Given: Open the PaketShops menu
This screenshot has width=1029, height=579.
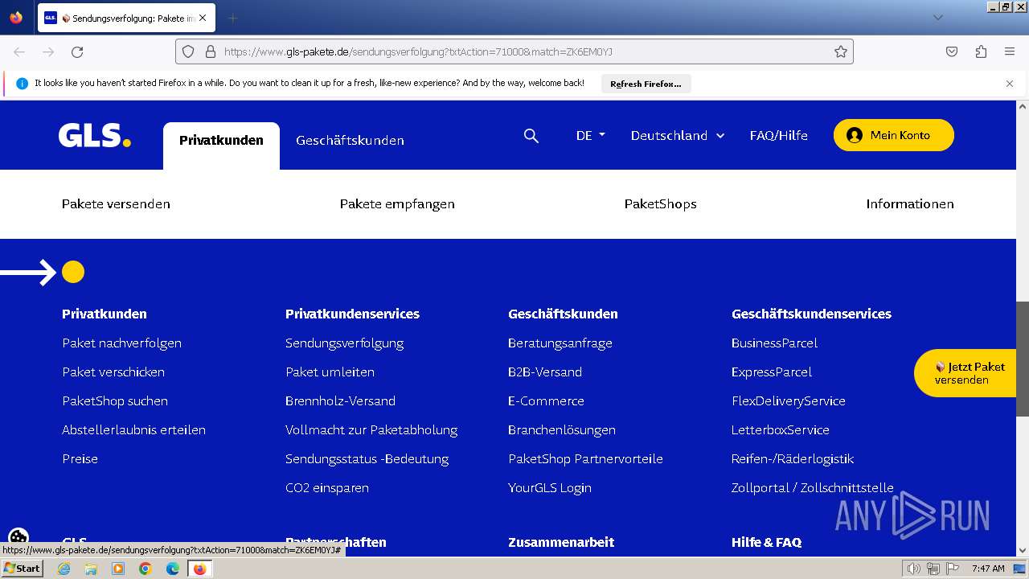Looking at the screenshot, I should (661, 204).
